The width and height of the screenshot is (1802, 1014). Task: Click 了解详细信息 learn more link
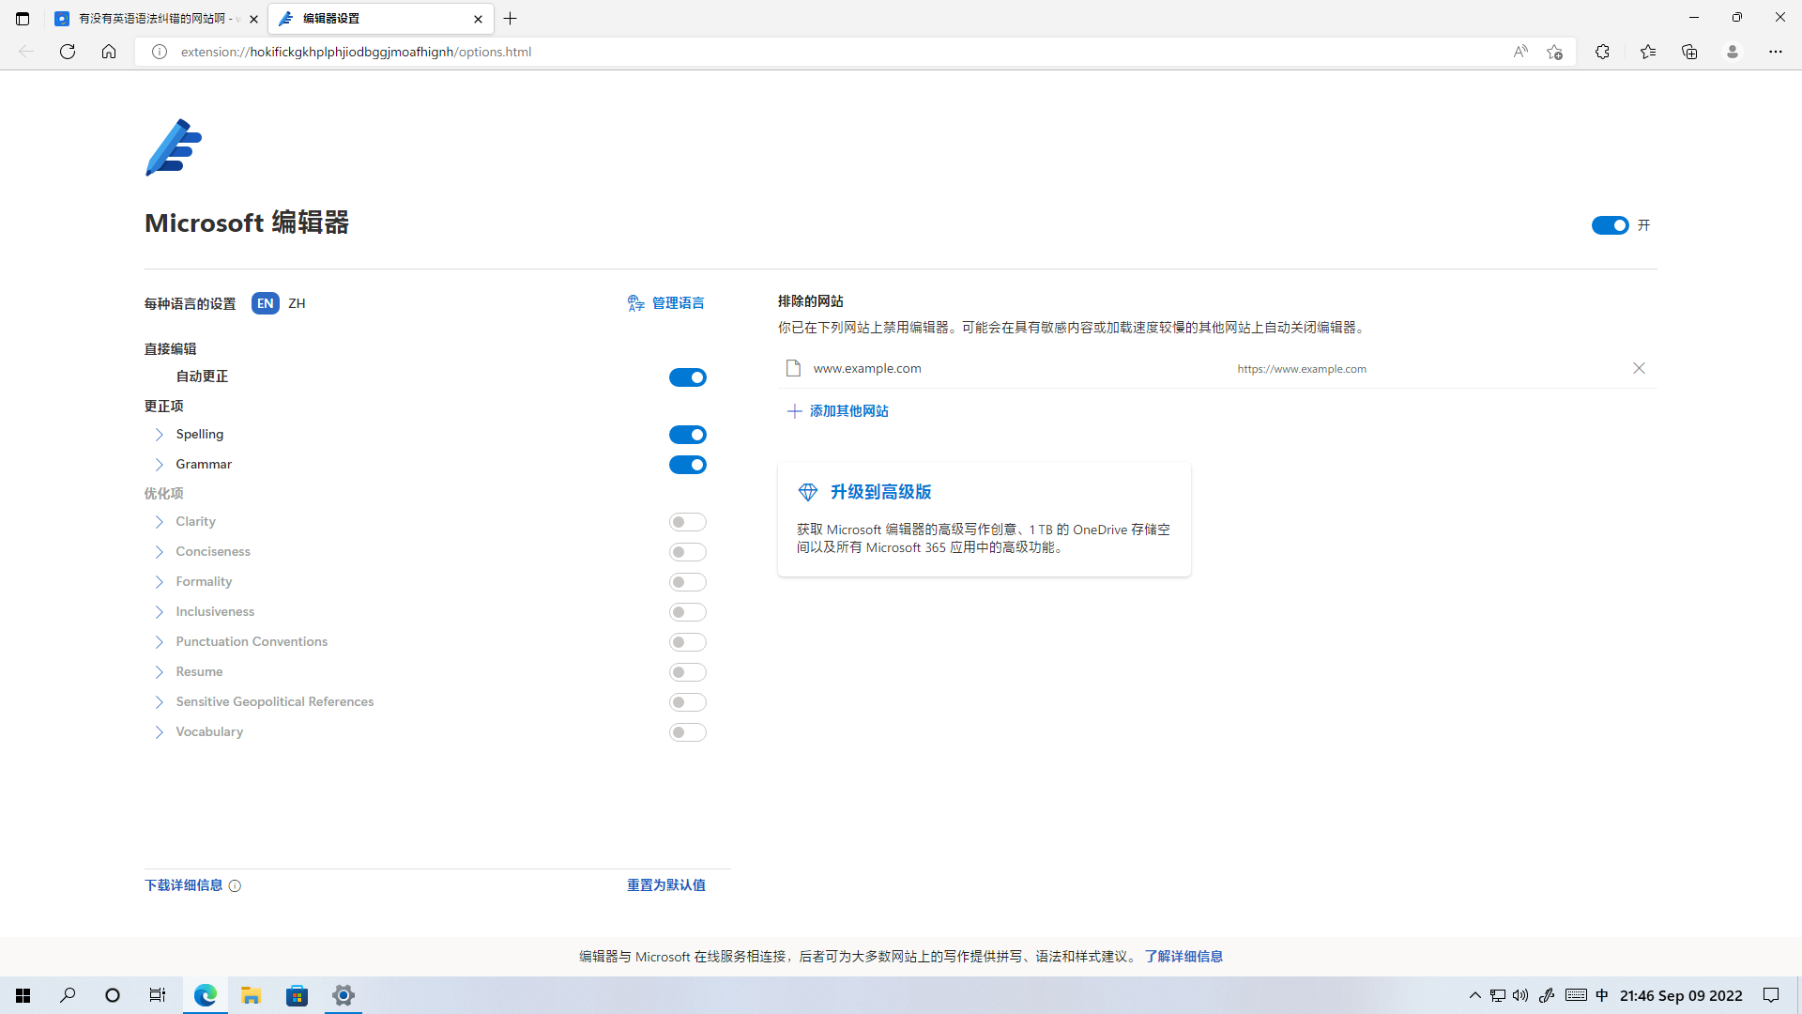(x=1184, y=957)
